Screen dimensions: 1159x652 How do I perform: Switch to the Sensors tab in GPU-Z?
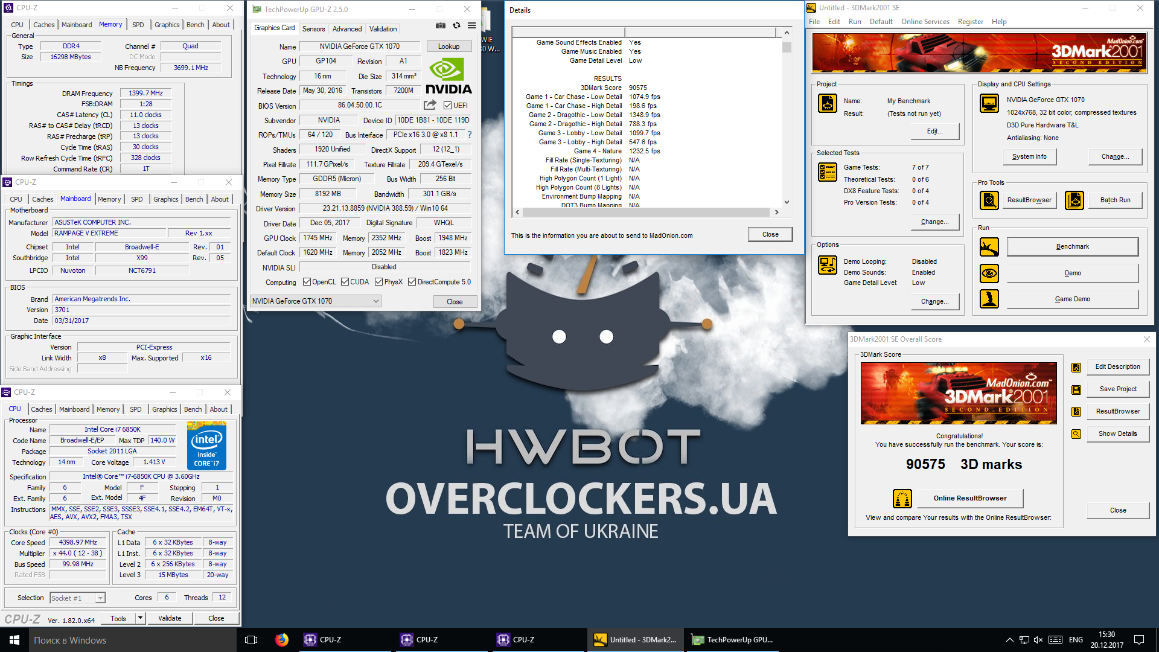tap(313, 29)
